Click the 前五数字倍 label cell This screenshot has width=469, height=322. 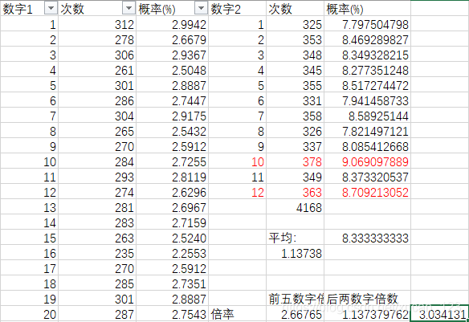pos(295,299)
